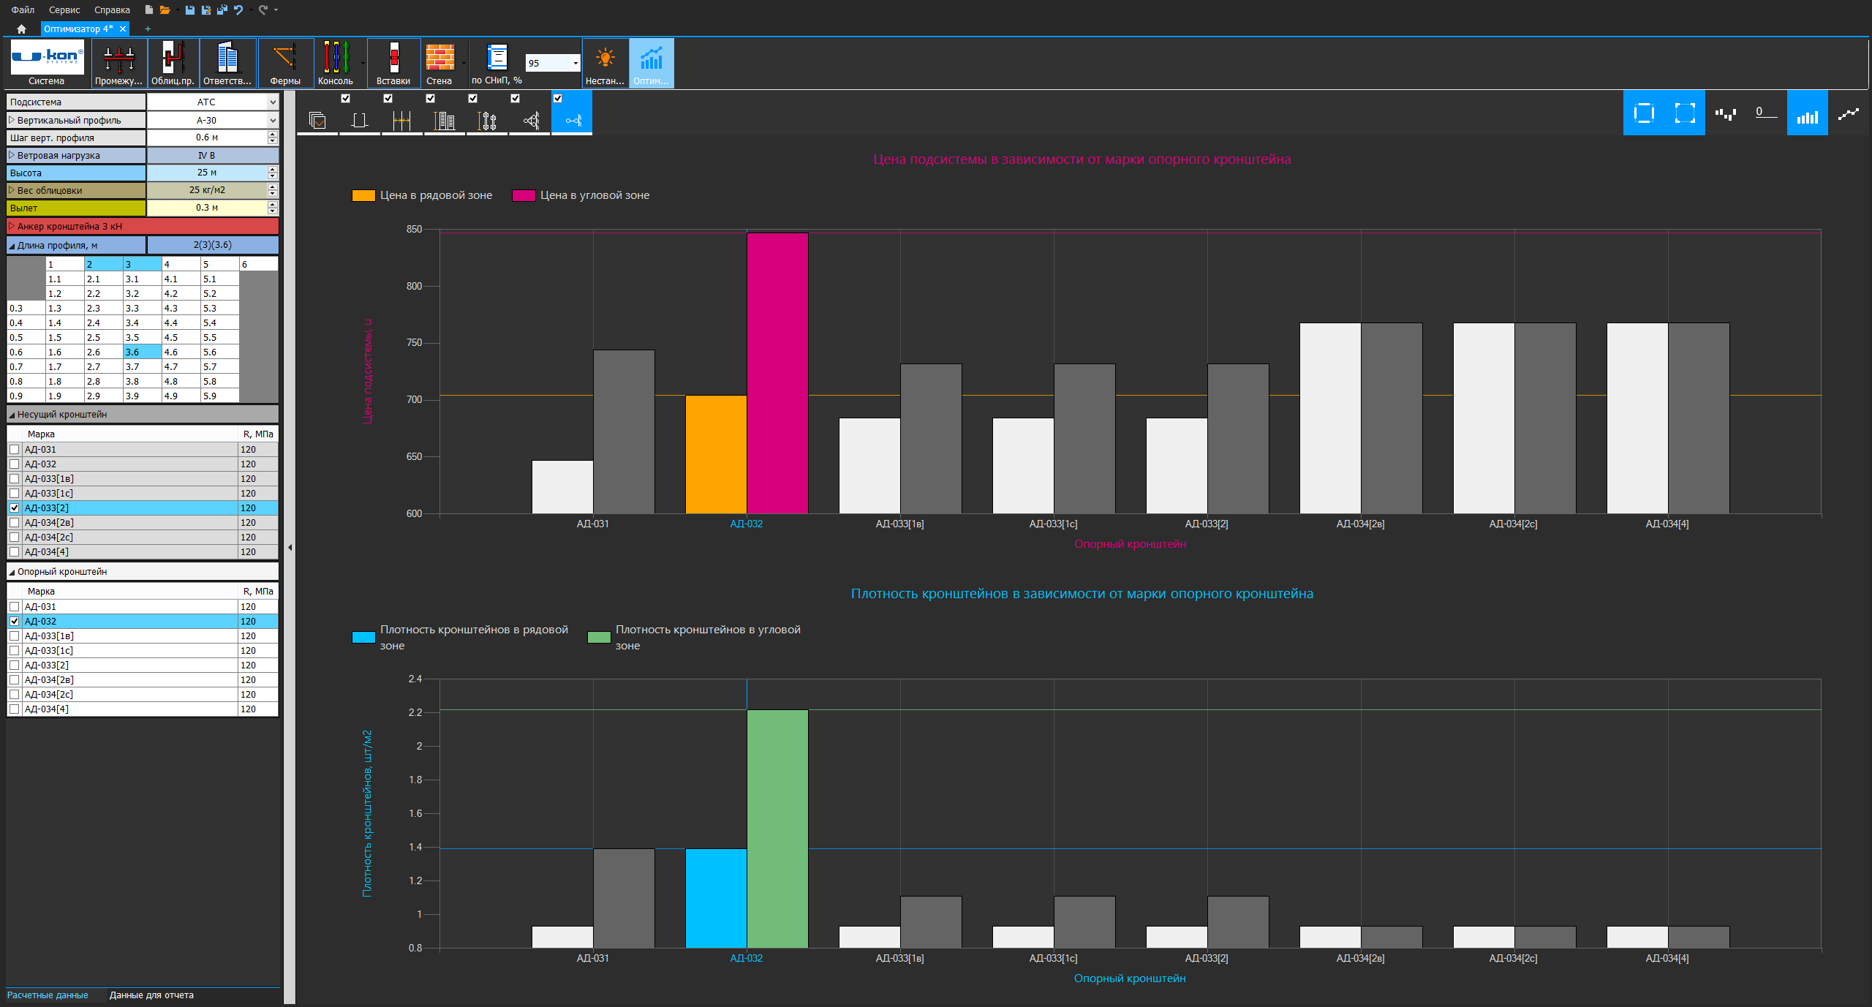Uncheck the checkbox above building height icon

431,99
